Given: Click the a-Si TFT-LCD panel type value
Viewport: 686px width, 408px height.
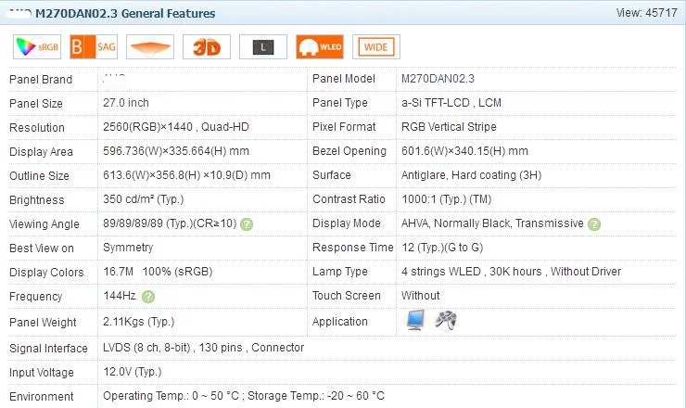Looking at the screenshot, I should tap(450, 103).
